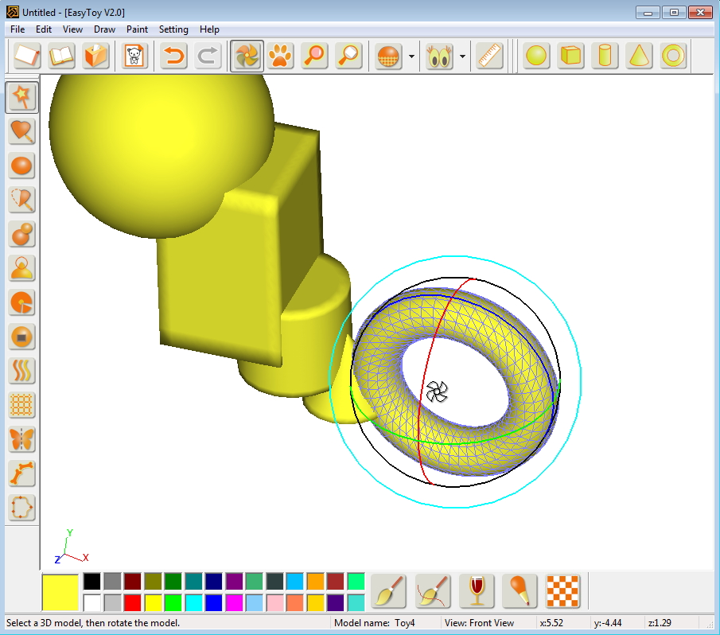720x635 pixels.
Task: Pick the black color swatch
Action: pyautogui.click(x=91, y=581)
